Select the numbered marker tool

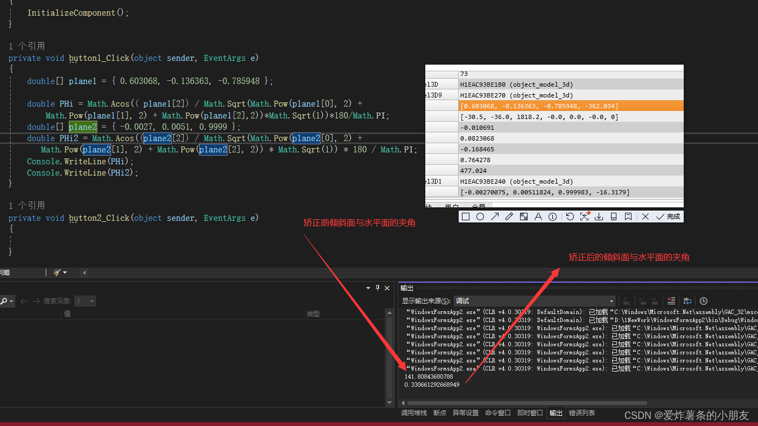click(x=552, y=217)
